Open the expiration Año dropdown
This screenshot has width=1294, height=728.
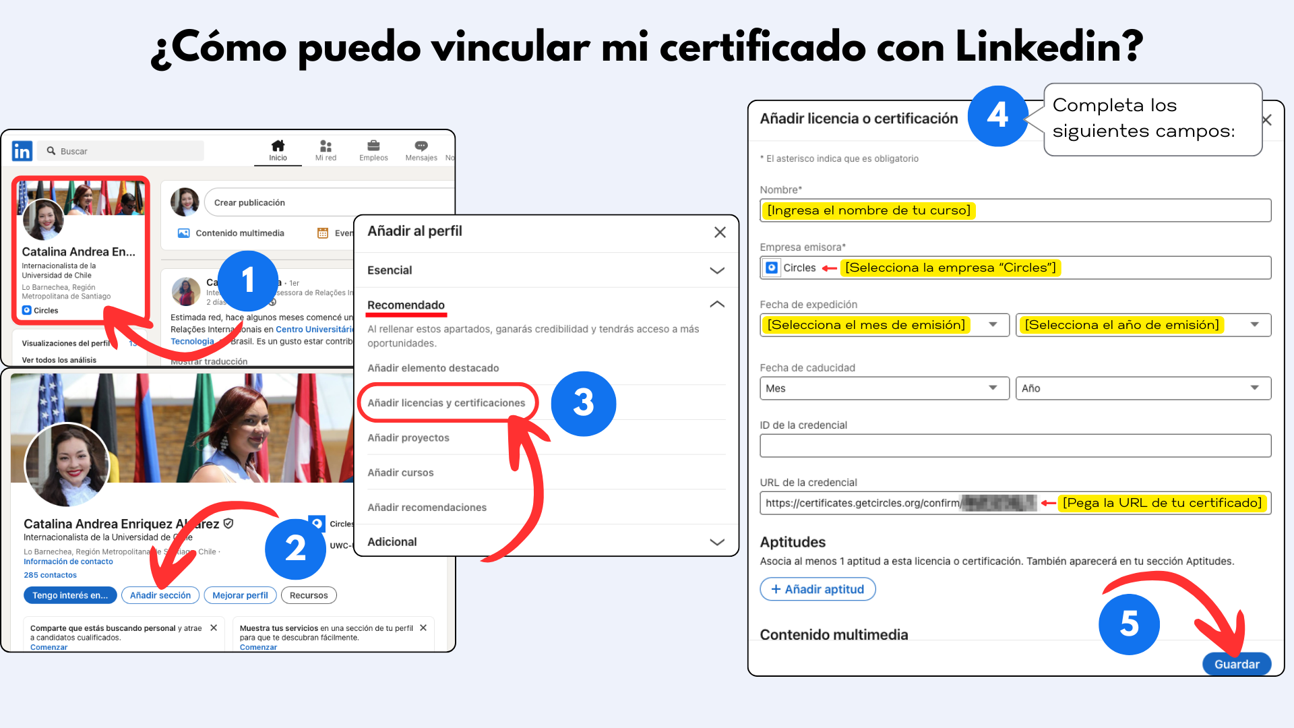[x=1143, y=388]
